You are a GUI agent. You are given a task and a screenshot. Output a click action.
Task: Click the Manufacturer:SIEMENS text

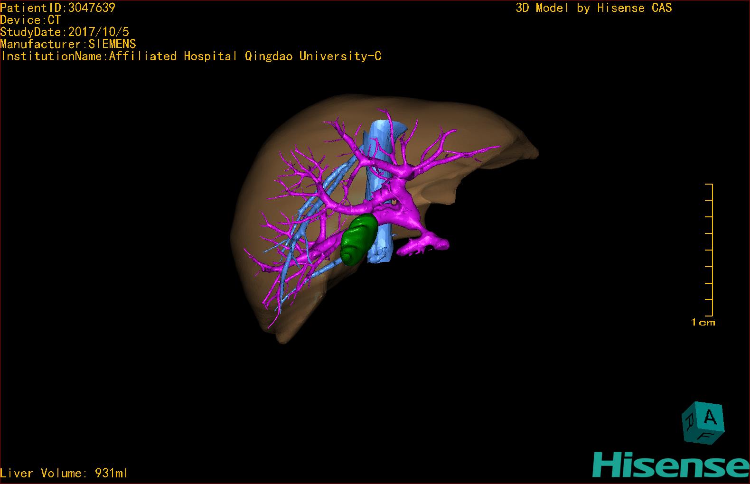(68, 44)
